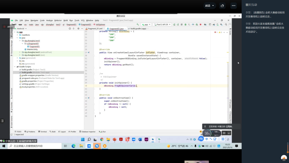Open the Navigate menu
289x163 pixels.
(x=34, y=20)
